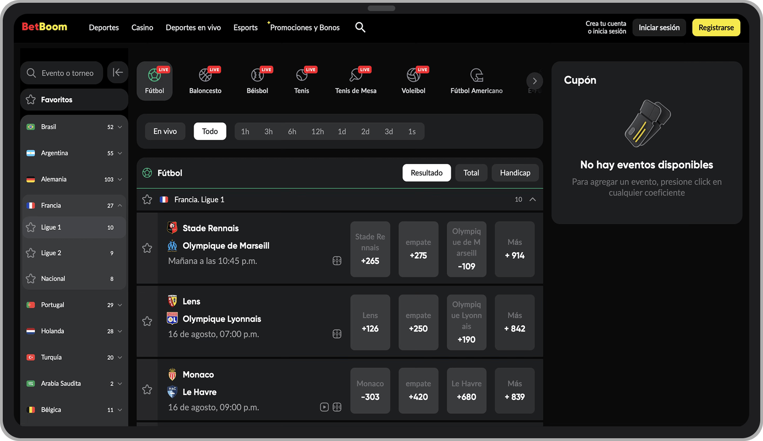The image size is (763, 441).
Task: Open the Casino menu
Action: coord(142,28)
